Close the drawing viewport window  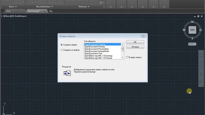pyautogui.click(x=202, y=16)
